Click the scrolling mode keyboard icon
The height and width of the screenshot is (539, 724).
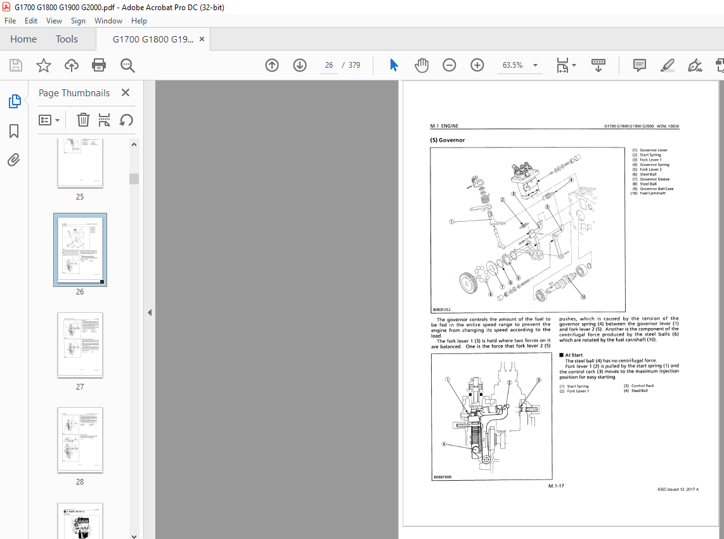tap(598, 65)
